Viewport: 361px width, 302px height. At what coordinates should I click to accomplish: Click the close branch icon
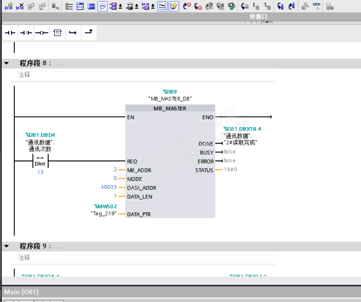click(88, 32)
